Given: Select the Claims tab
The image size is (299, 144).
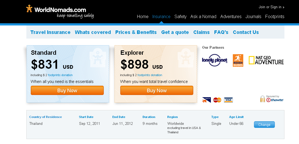Looking at the screenshot, I should [201, 32].
